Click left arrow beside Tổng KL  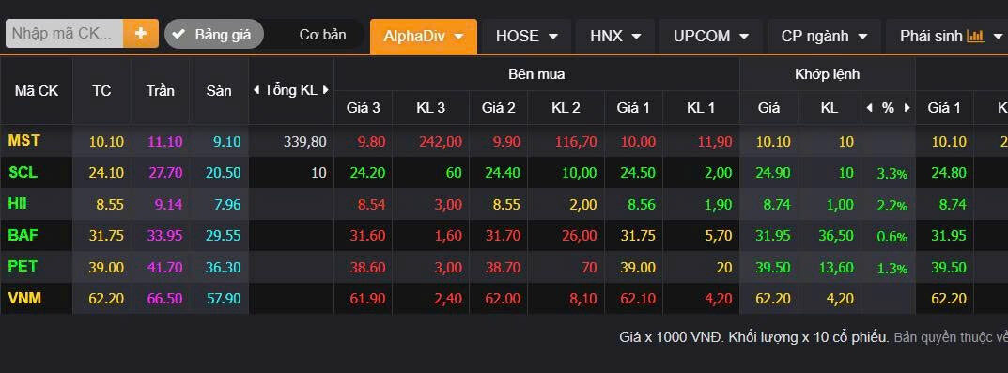tap(256, 91)
